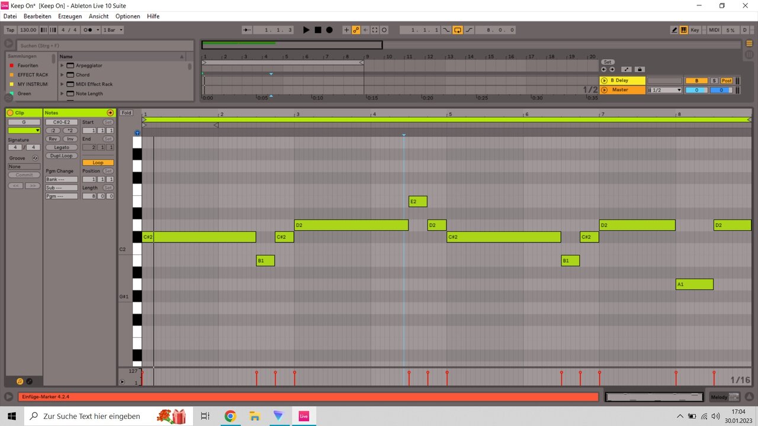Expand the Arpeggiator device entry
758x426 pixels.
[62, 66]
